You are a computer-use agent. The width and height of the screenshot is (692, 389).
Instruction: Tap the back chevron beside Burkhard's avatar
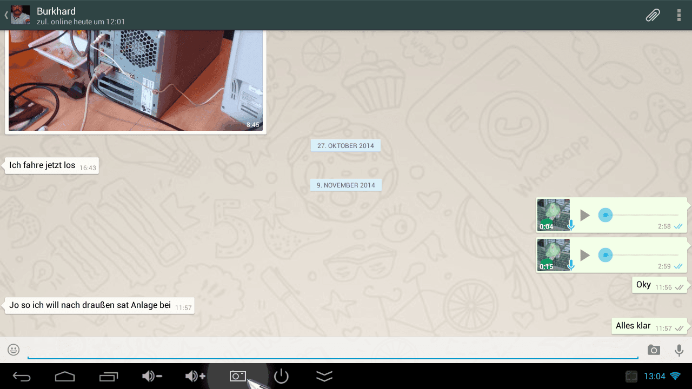click(x=6, y=15)
